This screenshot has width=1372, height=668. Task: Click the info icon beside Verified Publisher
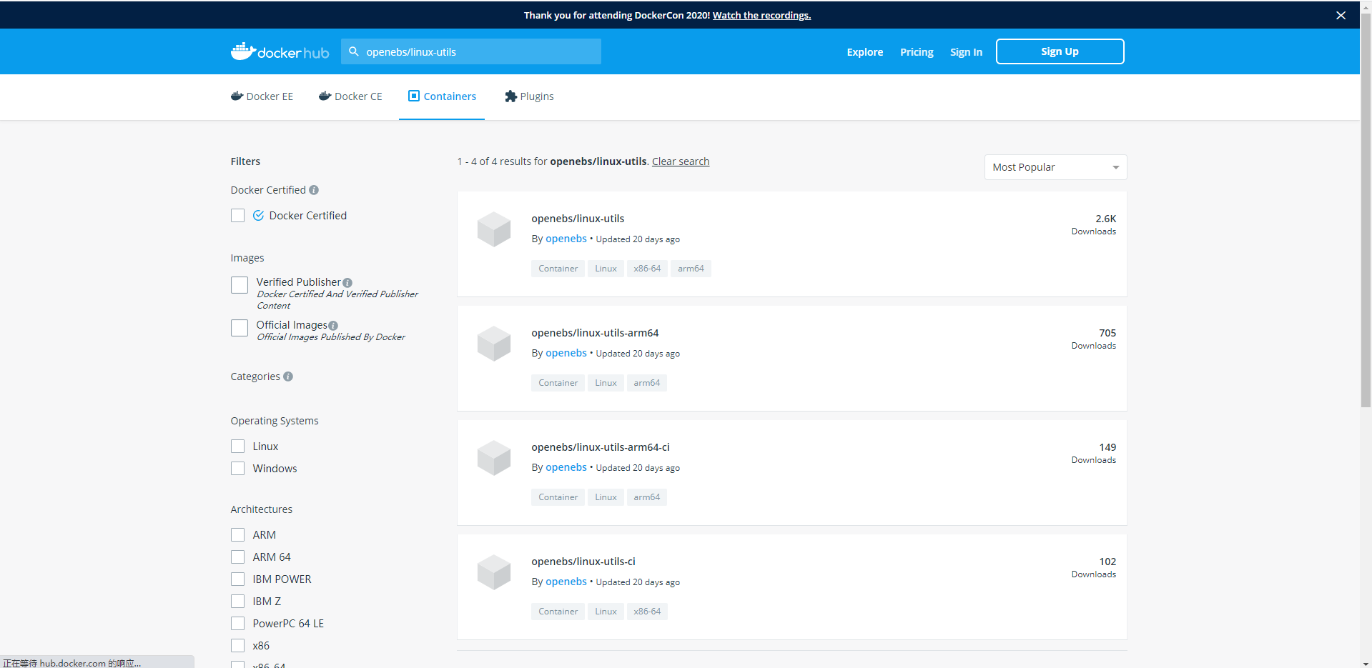347,283
